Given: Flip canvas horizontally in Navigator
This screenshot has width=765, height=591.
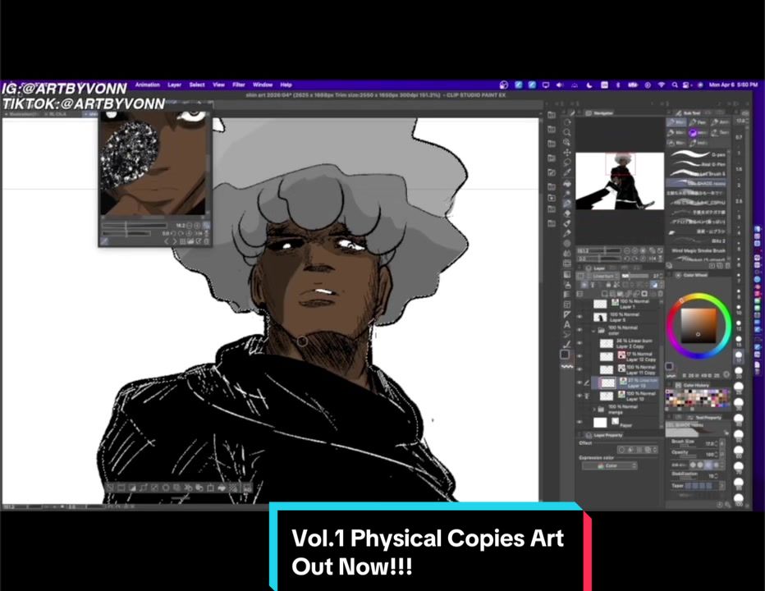Looking at the screenshot, I should point(653,259).
